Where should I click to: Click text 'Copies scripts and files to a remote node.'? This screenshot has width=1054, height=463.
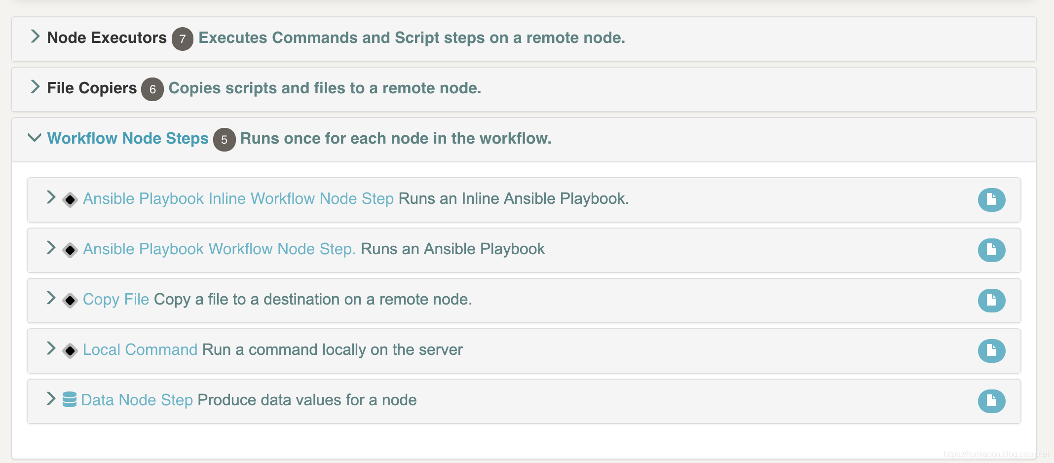325,88
